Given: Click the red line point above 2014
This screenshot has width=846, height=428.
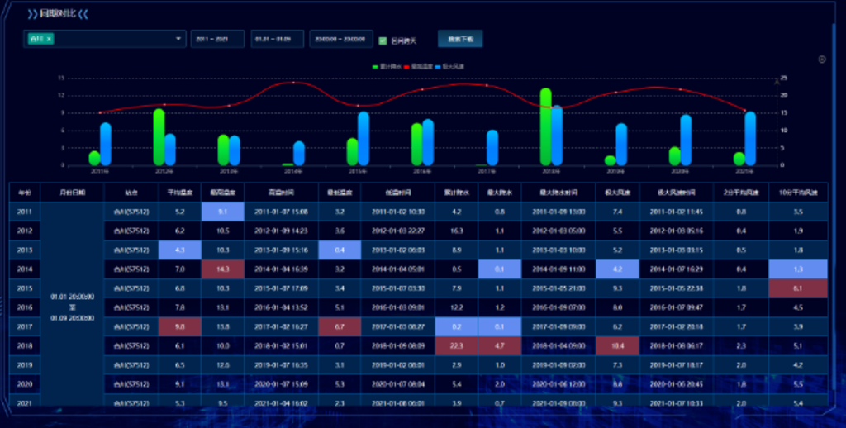Looking at the screenshot, I should click(x=293, y=83).
